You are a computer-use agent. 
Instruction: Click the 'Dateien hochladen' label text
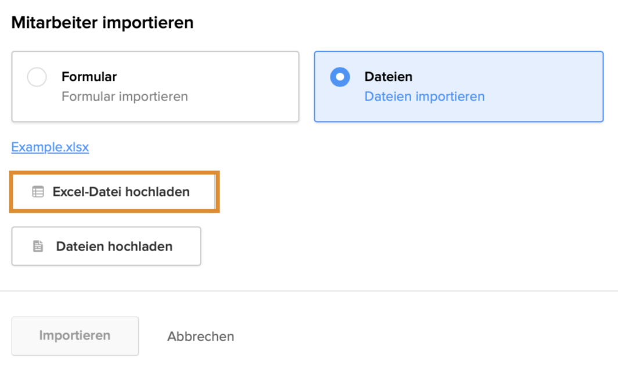114,246
